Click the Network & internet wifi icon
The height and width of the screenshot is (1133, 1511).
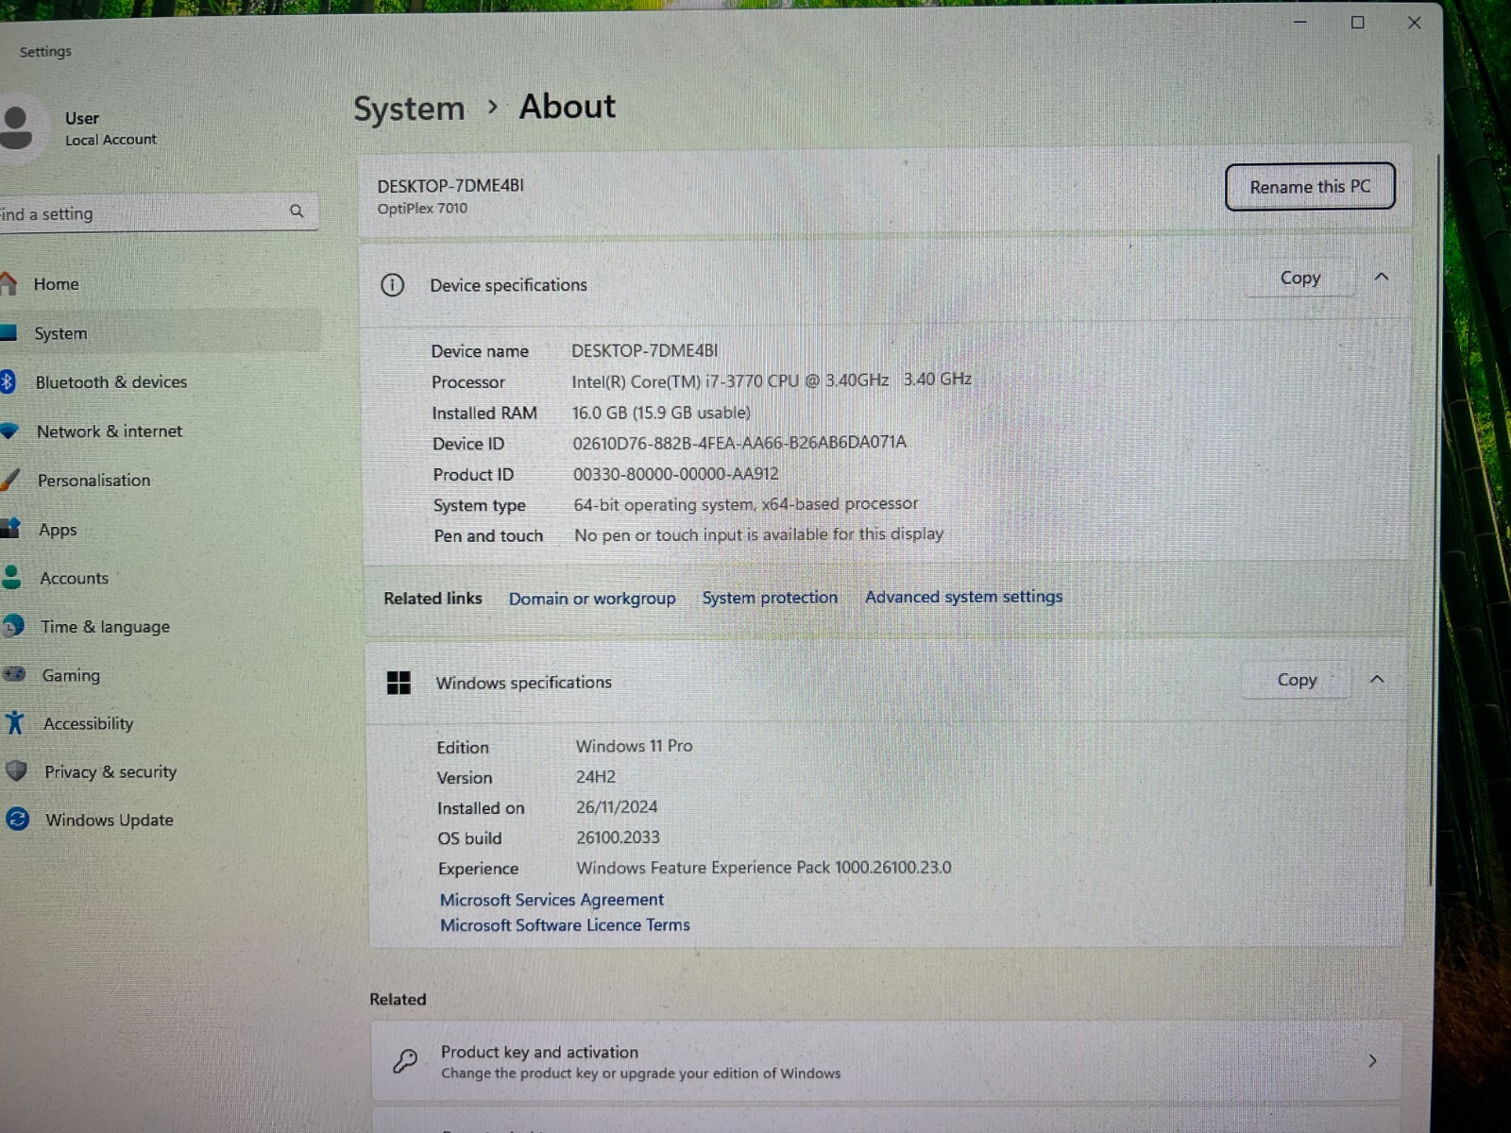click(9, 431)
